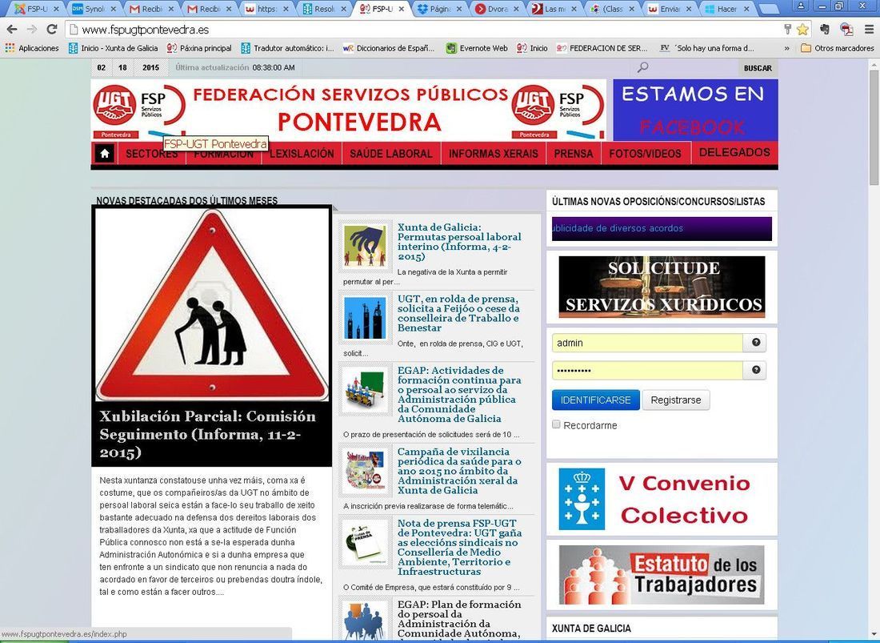Open the 'Solo hay una forma d...' bookmark

point(707,48)
